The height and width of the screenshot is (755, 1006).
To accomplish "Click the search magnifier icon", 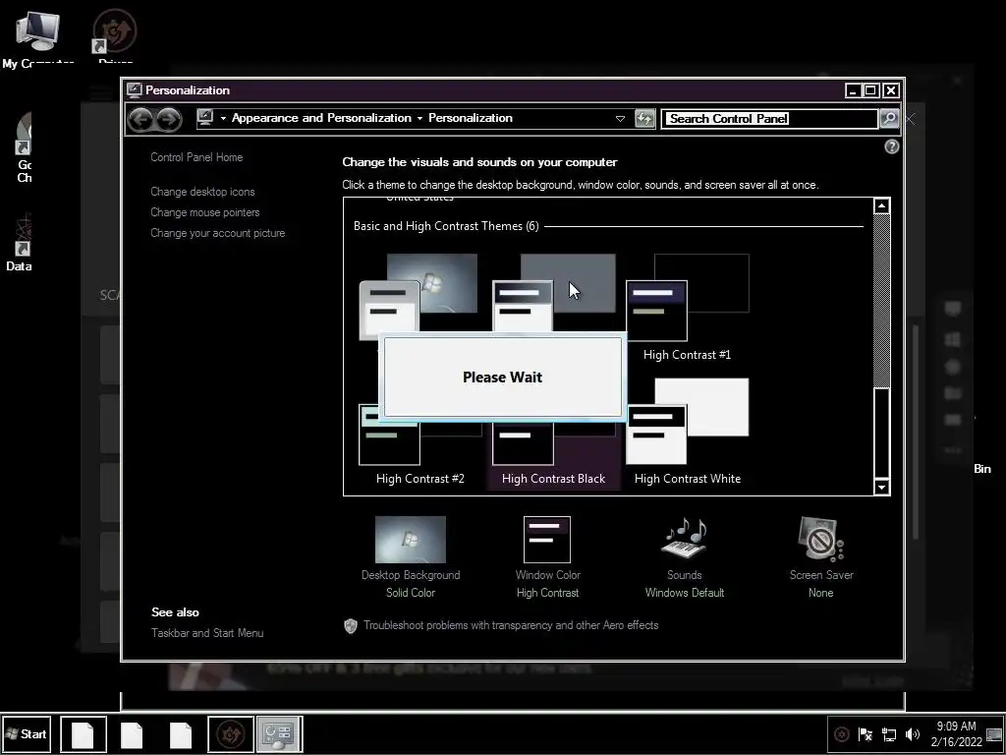I will (889, 118).
